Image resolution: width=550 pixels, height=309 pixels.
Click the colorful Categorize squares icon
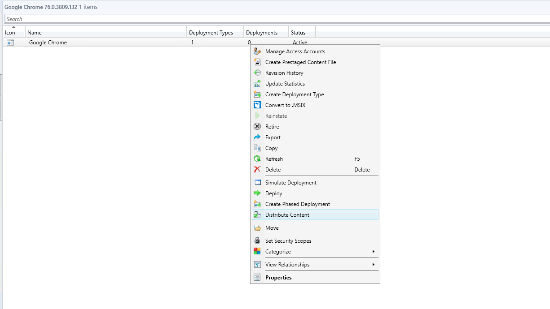click(257, 252)
